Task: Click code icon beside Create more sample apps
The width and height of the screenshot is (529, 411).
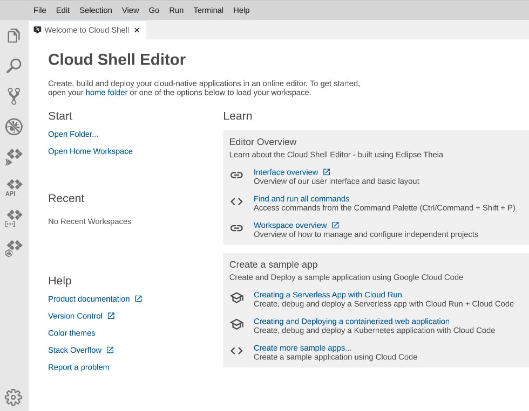Action: 236,351
